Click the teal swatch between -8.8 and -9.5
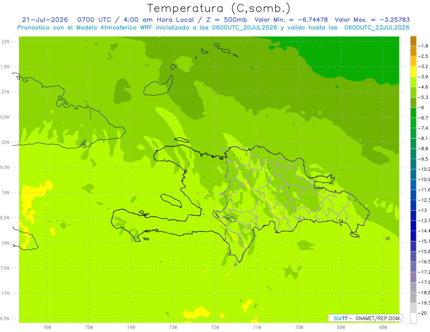The width and height of the screenshot is (430, 332). coord(413,154)
